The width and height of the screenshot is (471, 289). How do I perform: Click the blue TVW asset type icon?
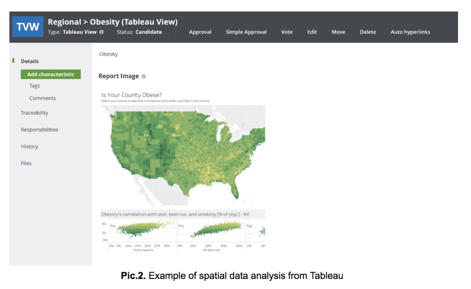pyautogui.click(x=28, y=27)
